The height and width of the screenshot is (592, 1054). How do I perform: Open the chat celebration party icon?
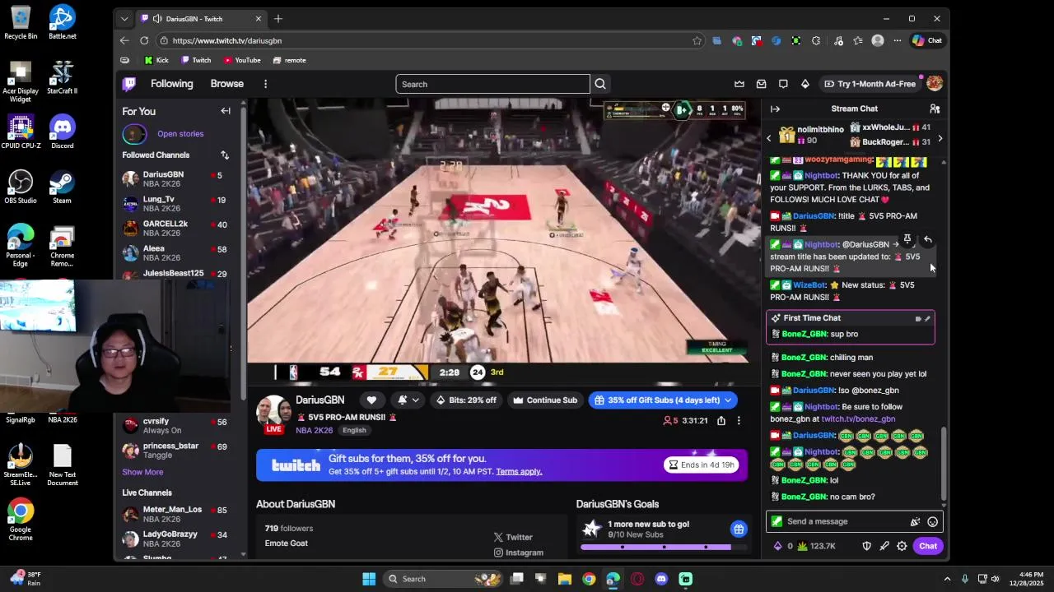[x=915, y=521]
